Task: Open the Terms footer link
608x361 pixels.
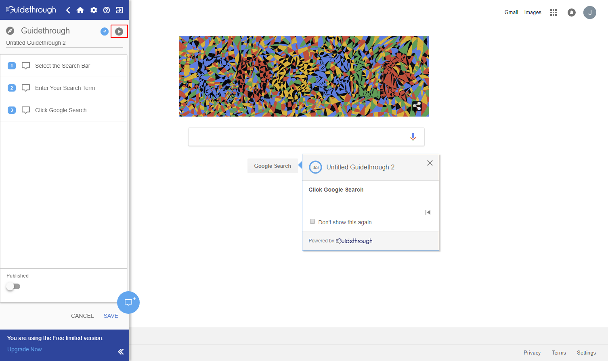Action: 559,353
